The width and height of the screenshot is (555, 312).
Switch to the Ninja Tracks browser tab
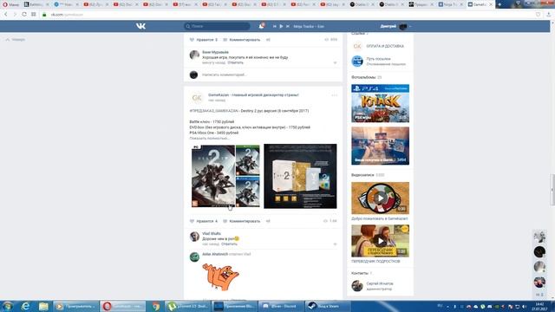click(450, 4)
